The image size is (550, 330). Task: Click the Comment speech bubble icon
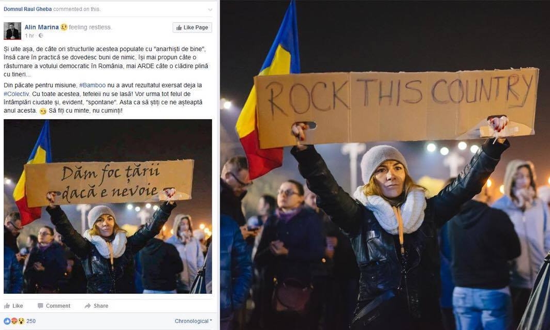point(40,306)
